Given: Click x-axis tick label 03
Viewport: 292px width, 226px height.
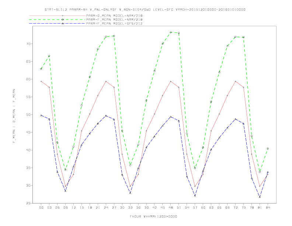Looking at the screenshot, I should coord(49,208).
